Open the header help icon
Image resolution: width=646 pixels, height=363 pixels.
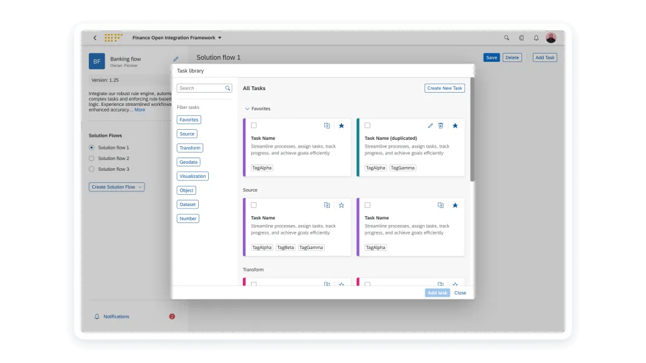[x=521, y=38]
